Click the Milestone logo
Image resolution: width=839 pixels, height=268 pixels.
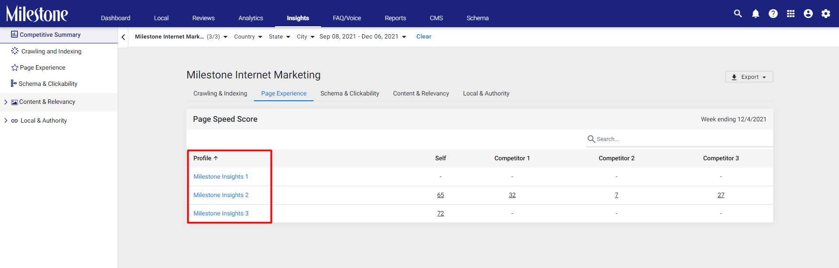click(x=37, y=14)
